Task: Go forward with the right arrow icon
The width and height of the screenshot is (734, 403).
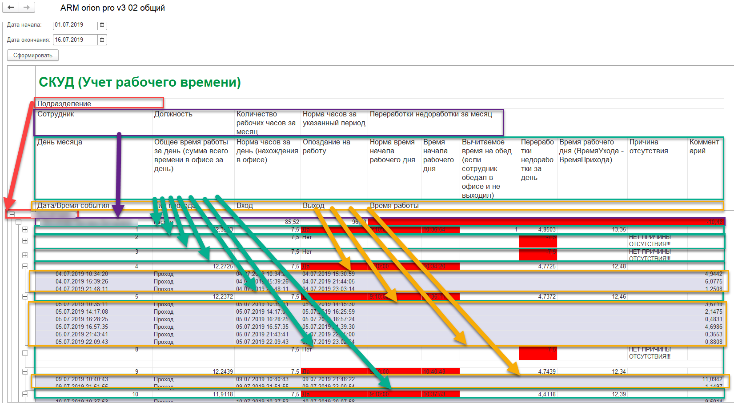Action: pos(27,8)
